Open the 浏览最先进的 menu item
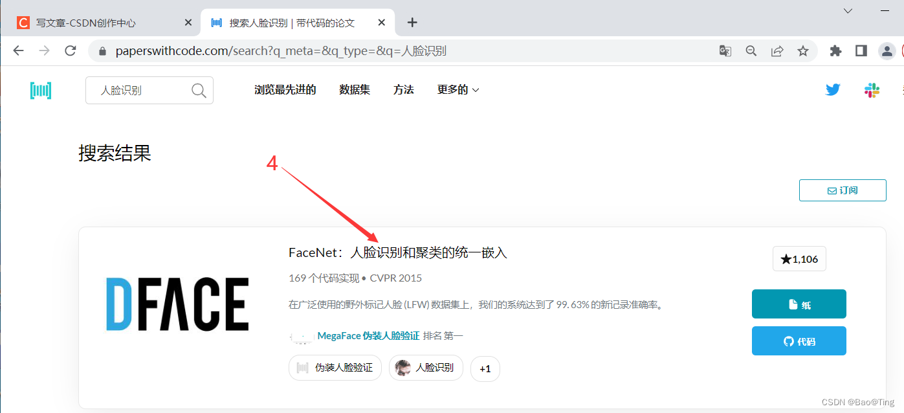This screenshot has width=904, height=413. click(285, 90)
